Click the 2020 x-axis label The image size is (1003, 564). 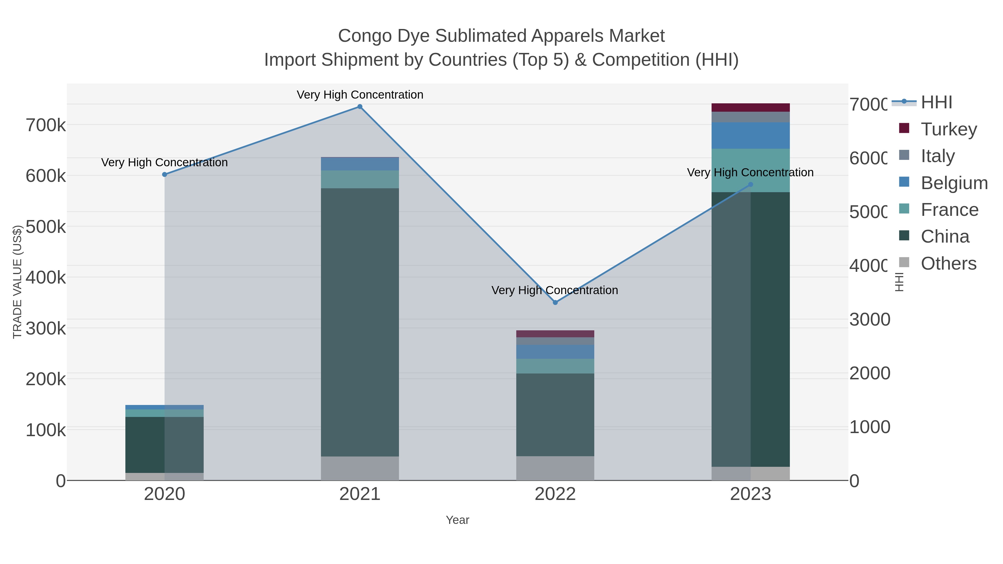click(164, 494)
